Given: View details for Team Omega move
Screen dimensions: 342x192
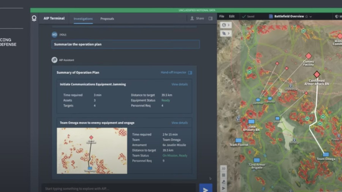Looking at the screenshot, I should (179, 123).
